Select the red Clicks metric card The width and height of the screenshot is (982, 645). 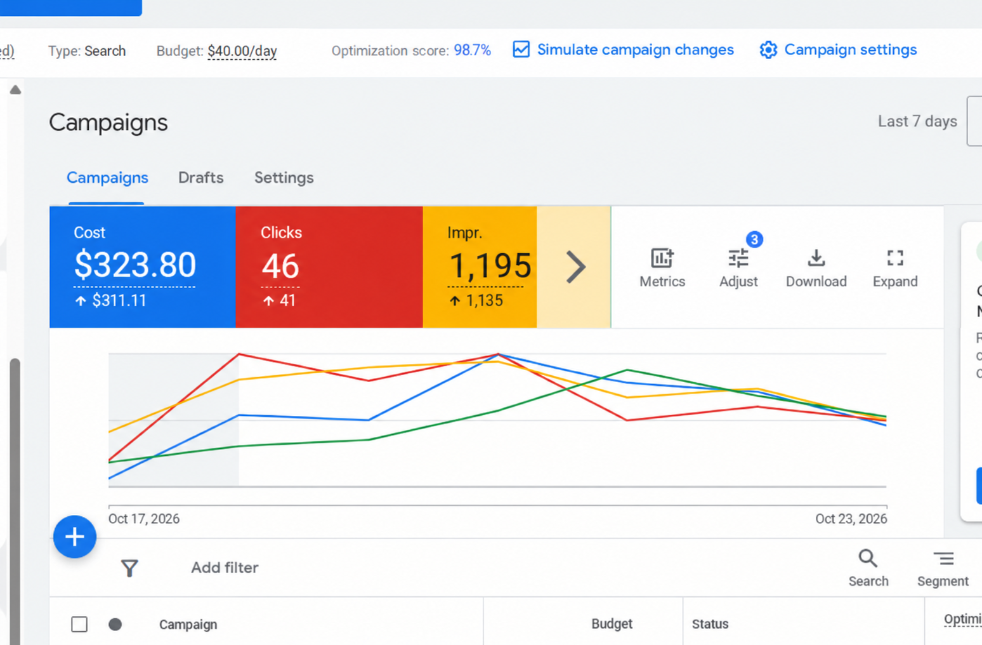tap(329, 267)
